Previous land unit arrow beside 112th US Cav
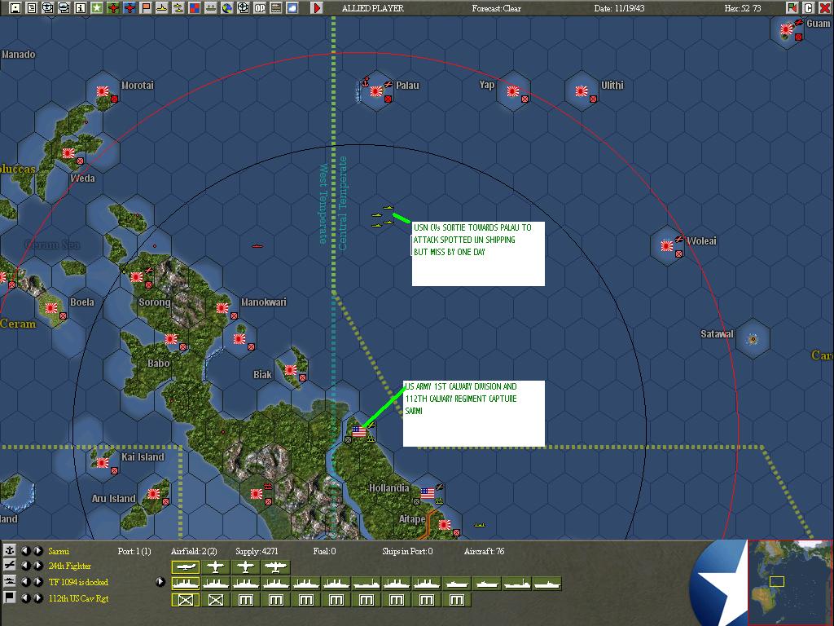 tap(25, 597)
